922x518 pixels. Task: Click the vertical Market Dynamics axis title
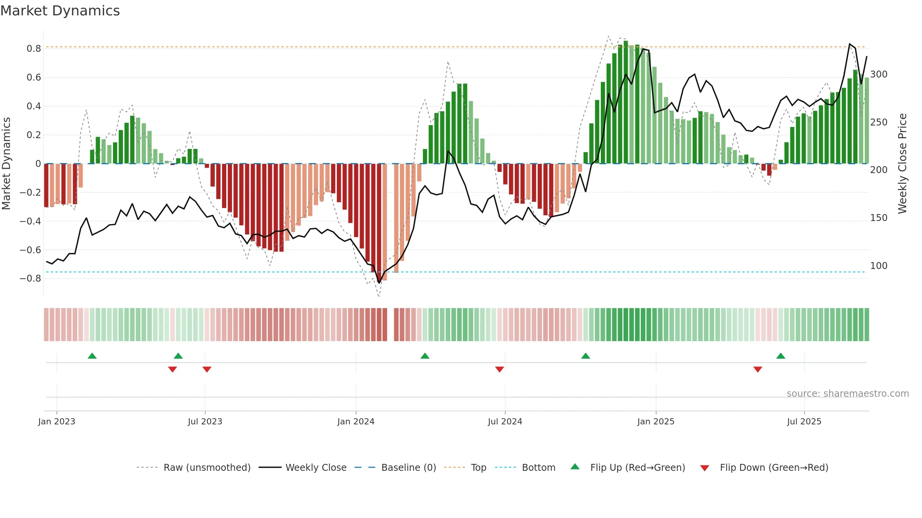click(x=7, y=163)
